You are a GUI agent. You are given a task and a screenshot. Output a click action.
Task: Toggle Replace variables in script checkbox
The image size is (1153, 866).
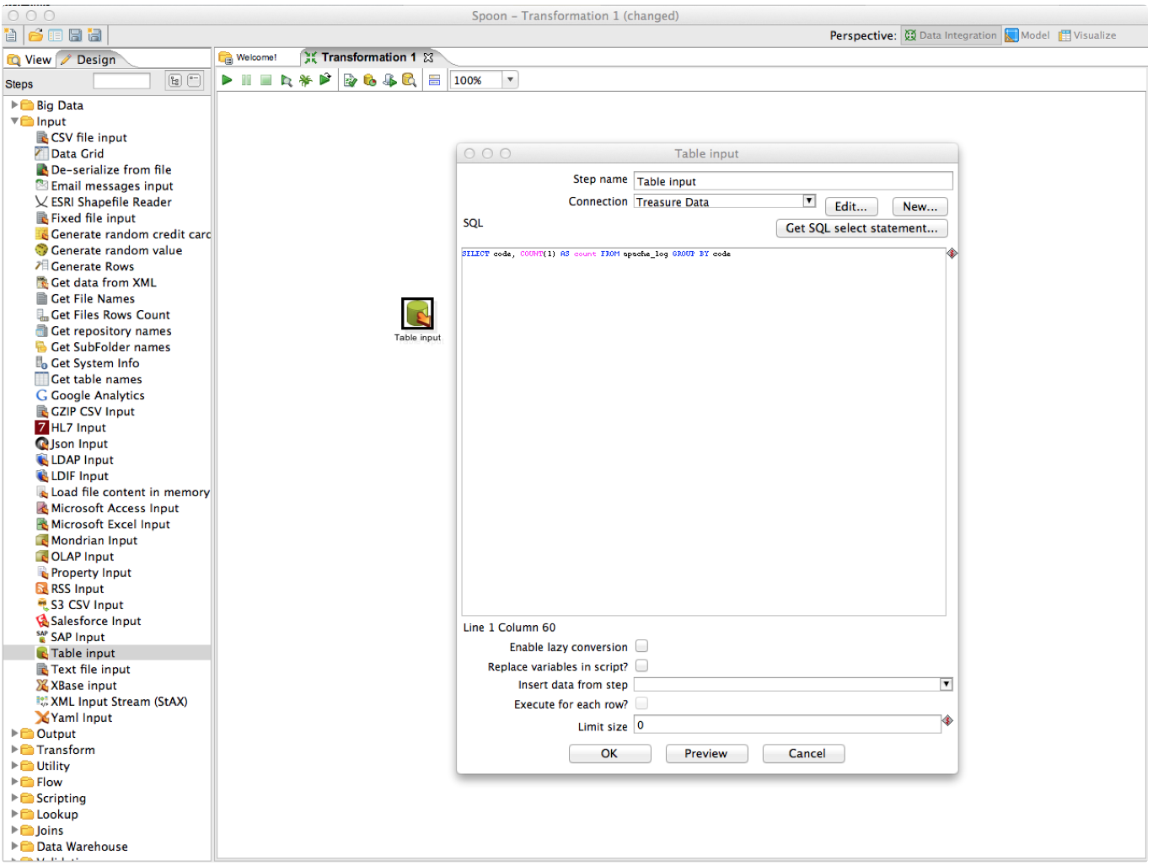point(641,666)
